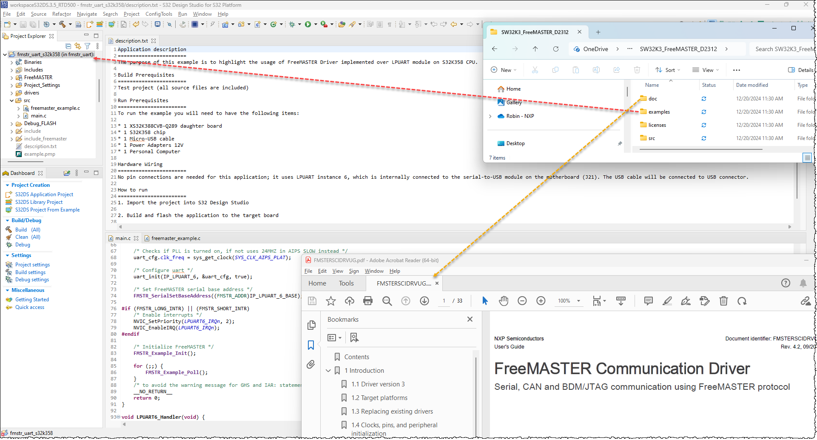
Task: Open the Bookmarks panel icon in Acrobat sidebar
Action: coord(311,345)
